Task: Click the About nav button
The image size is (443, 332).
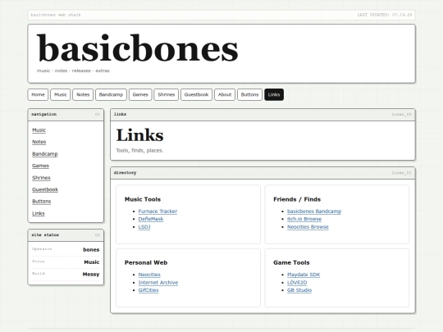Action: click(225, 94)
